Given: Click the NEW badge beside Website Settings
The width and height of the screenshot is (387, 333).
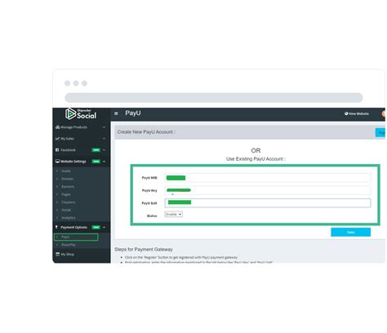Looking at the screenshot, I should pos(96,162).
